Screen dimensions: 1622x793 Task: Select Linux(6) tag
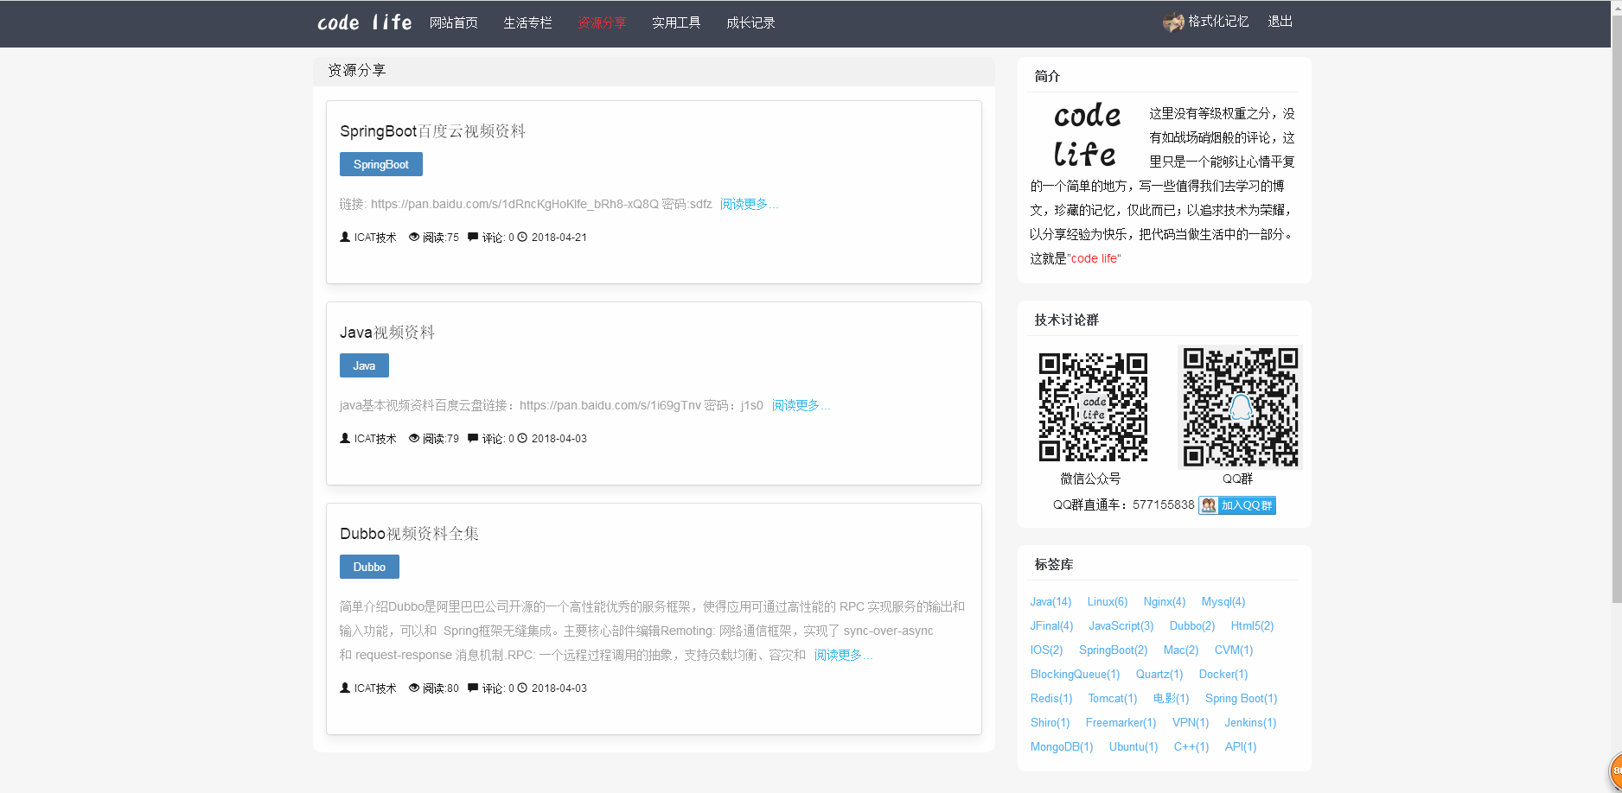(1108, 601)
